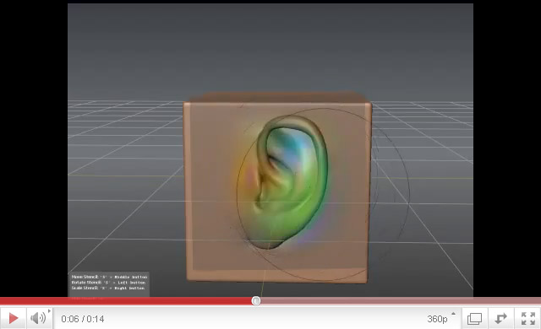Switch player size with the bent-arrows icon
Image resolution: width=541 pixels, height=329 pixels.
500,318
